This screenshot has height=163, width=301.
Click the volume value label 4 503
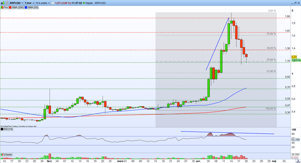tap(295, 158)
